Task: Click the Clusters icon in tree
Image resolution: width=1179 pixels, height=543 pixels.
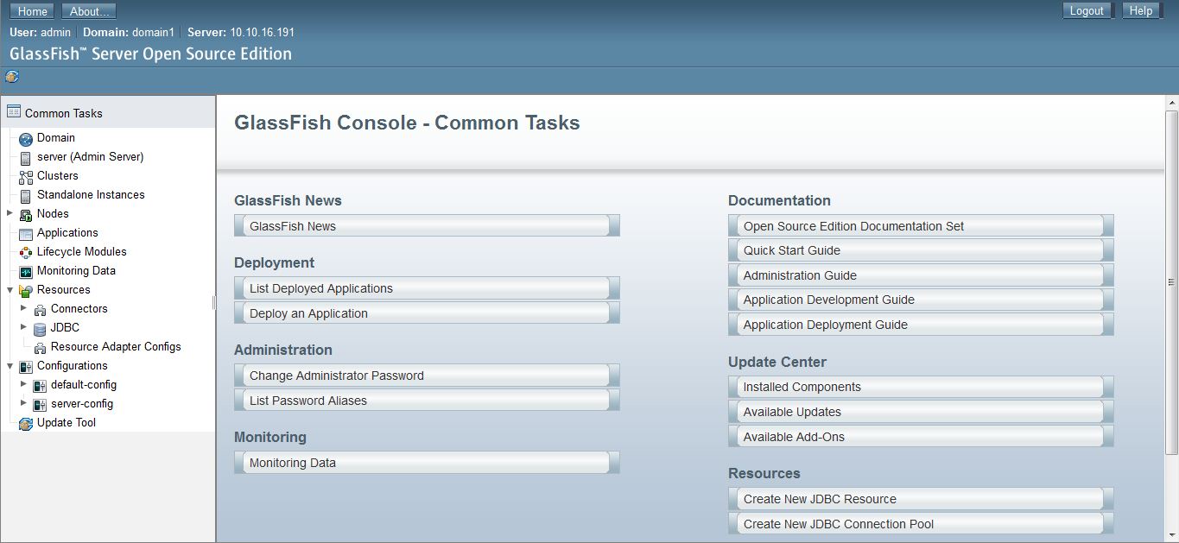Action: coord(26,176)
